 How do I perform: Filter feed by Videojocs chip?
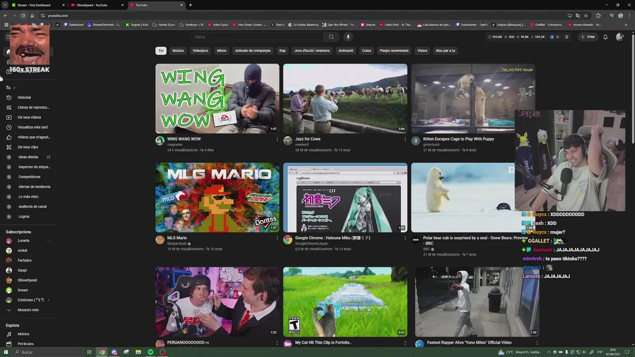click(x=200, y=51)
